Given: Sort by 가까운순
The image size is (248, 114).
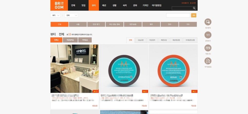Looking at the screenshot, I should click(x=85, y=40).
